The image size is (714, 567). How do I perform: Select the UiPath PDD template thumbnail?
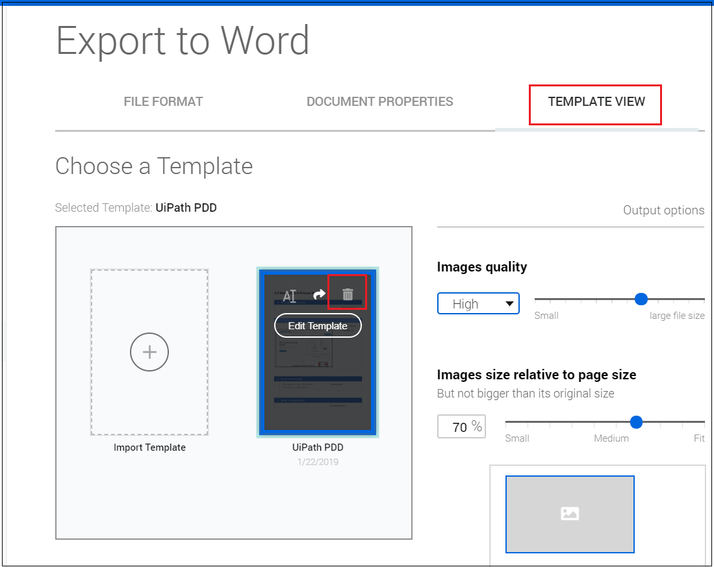pyautogui.click(x=318, y=352)
